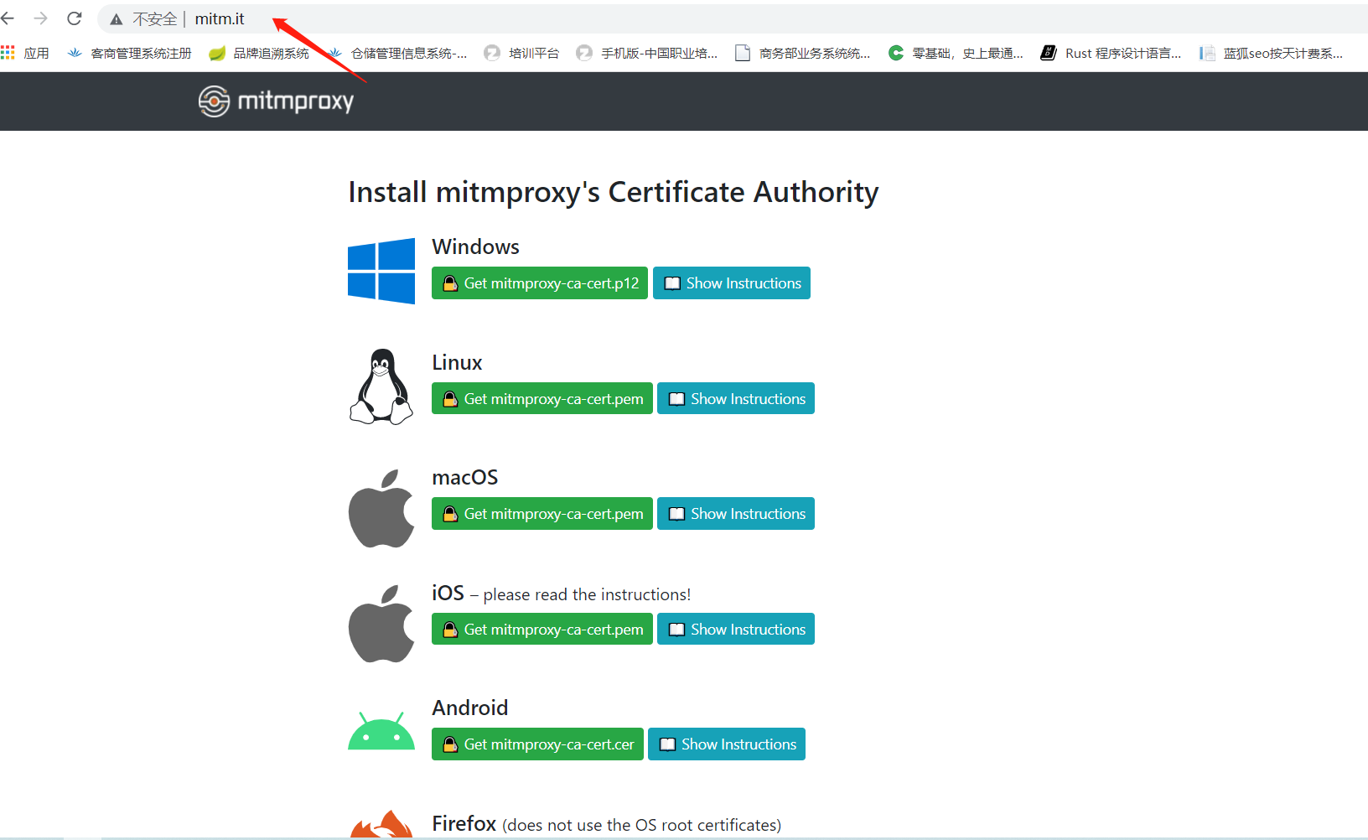Open the Rust 程序设计语言 bookmark
This screenshot has height=840, width=1368.
(x=1111, y=53)
